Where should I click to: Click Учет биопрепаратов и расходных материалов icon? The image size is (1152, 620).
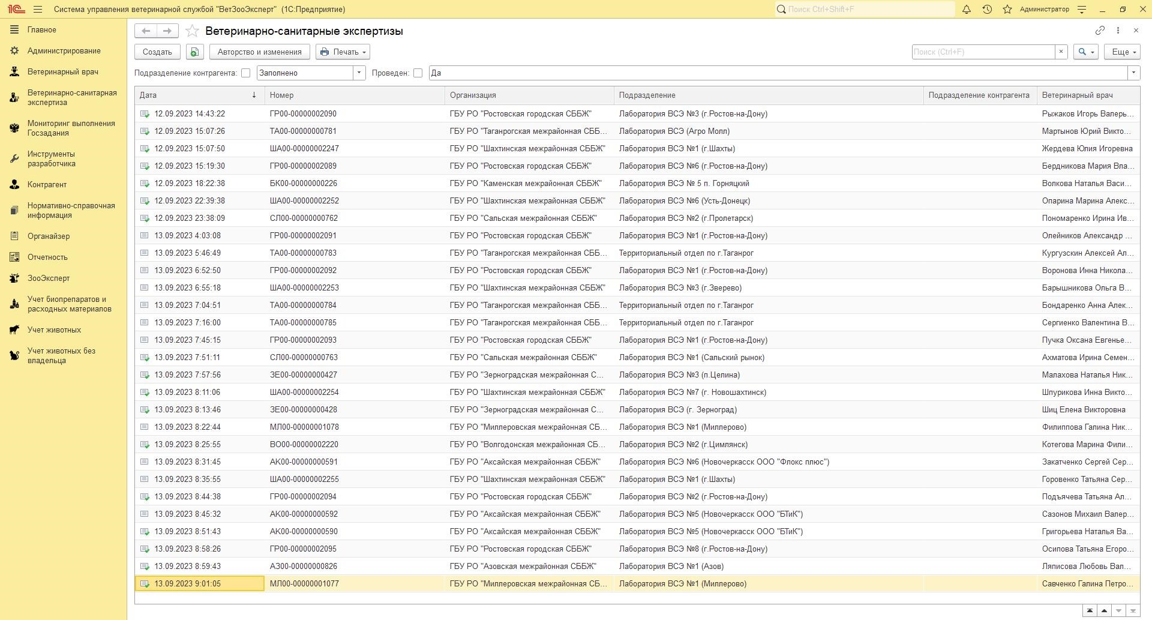[14, 304]
